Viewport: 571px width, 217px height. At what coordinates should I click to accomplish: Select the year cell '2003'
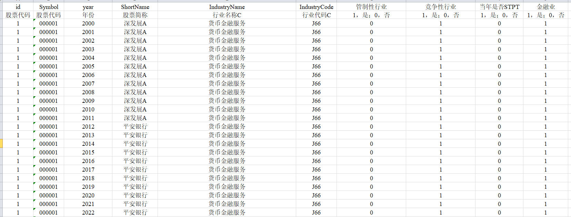88,49
